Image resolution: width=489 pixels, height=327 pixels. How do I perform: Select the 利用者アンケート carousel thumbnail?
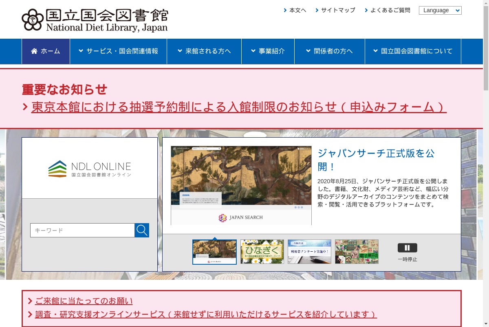point(309,252)
